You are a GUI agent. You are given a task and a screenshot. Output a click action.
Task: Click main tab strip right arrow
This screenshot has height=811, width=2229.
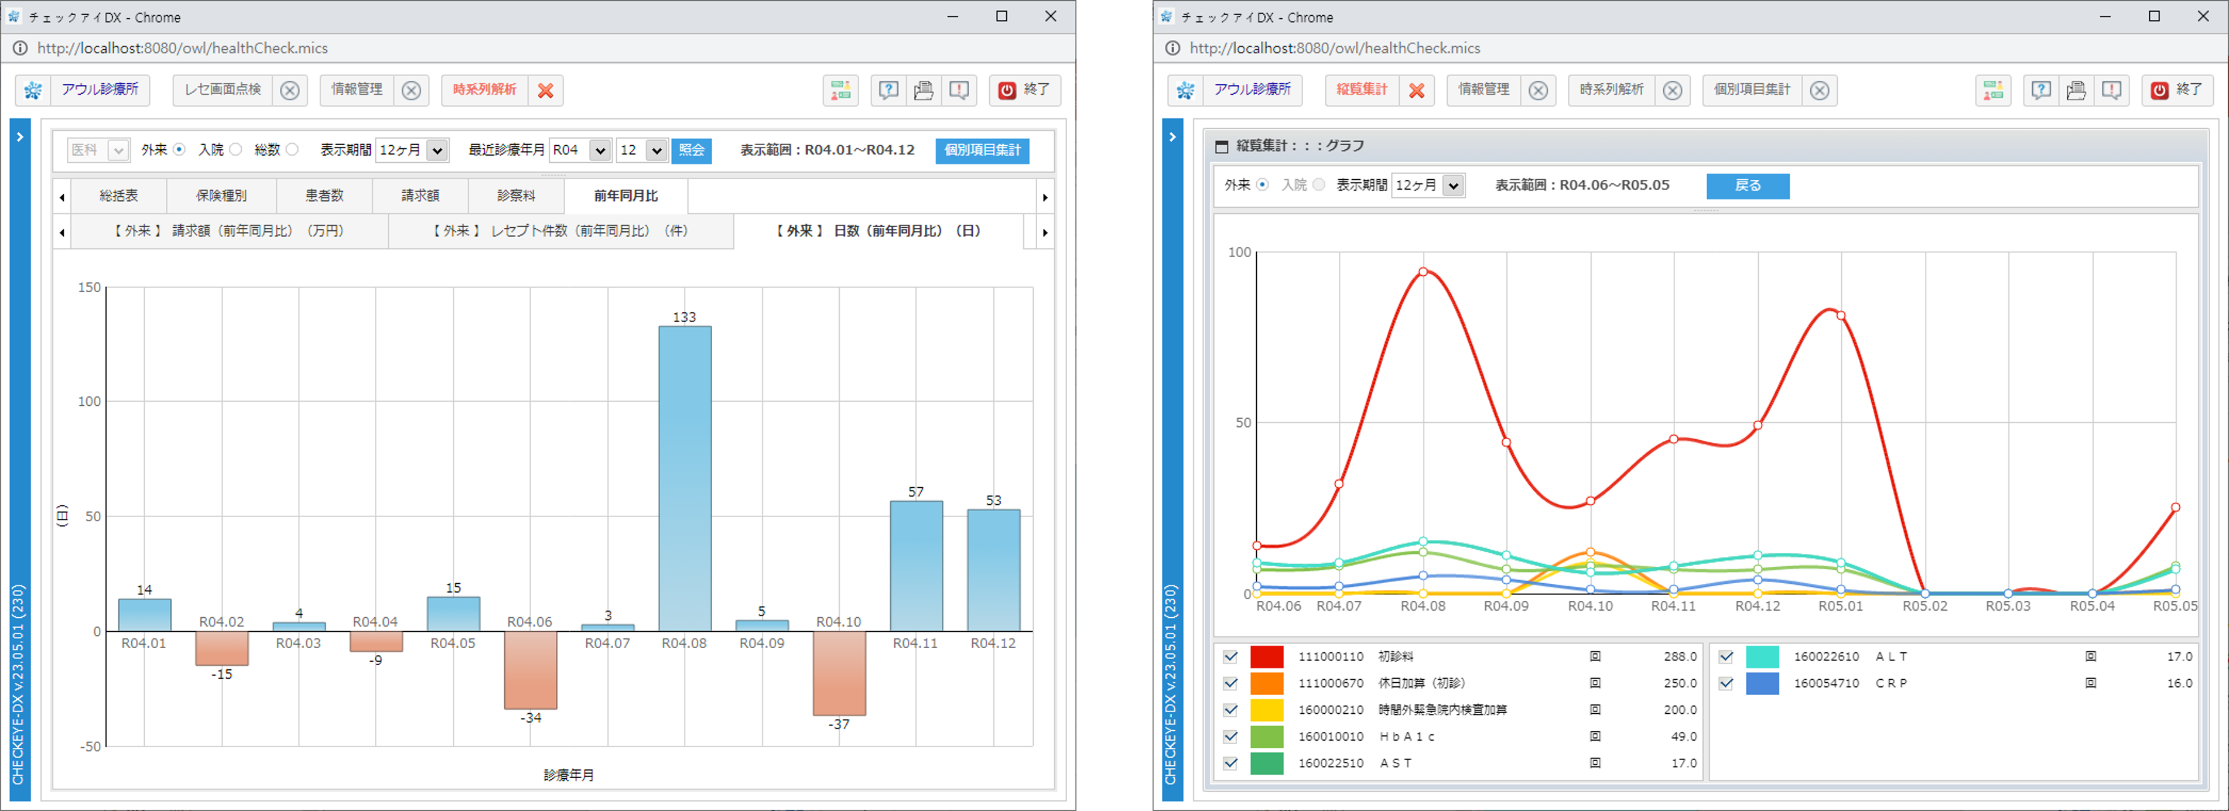(x=1045, y=197)
